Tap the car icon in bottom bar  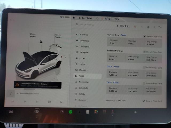pyautogui.click(x=11, y=111)
